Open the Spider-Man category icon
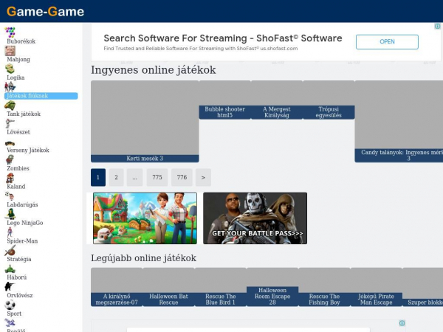 point(10,232)
